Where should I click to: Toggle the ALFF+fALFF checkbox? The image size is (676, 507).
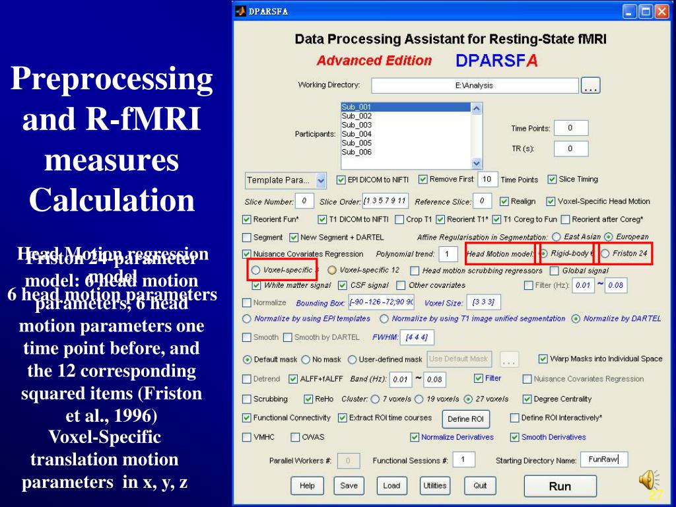pos(293,379)
